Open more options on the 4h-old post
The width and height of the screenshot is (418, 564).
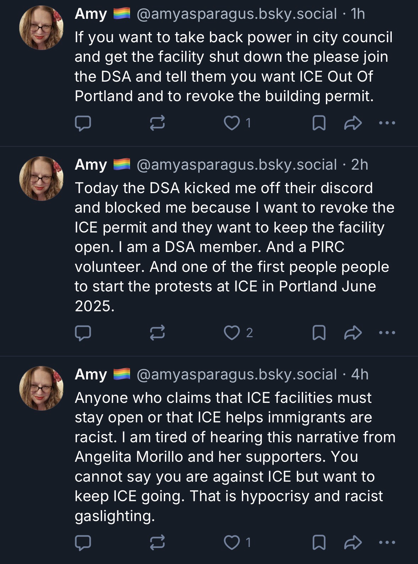point(387,542)
